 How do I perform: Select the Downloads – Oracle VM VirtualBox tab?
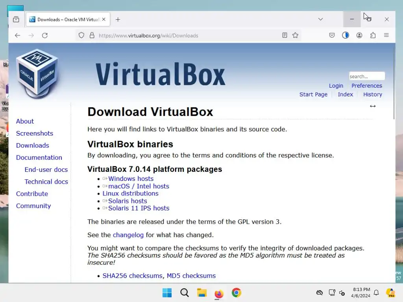[x=68, y=20]
